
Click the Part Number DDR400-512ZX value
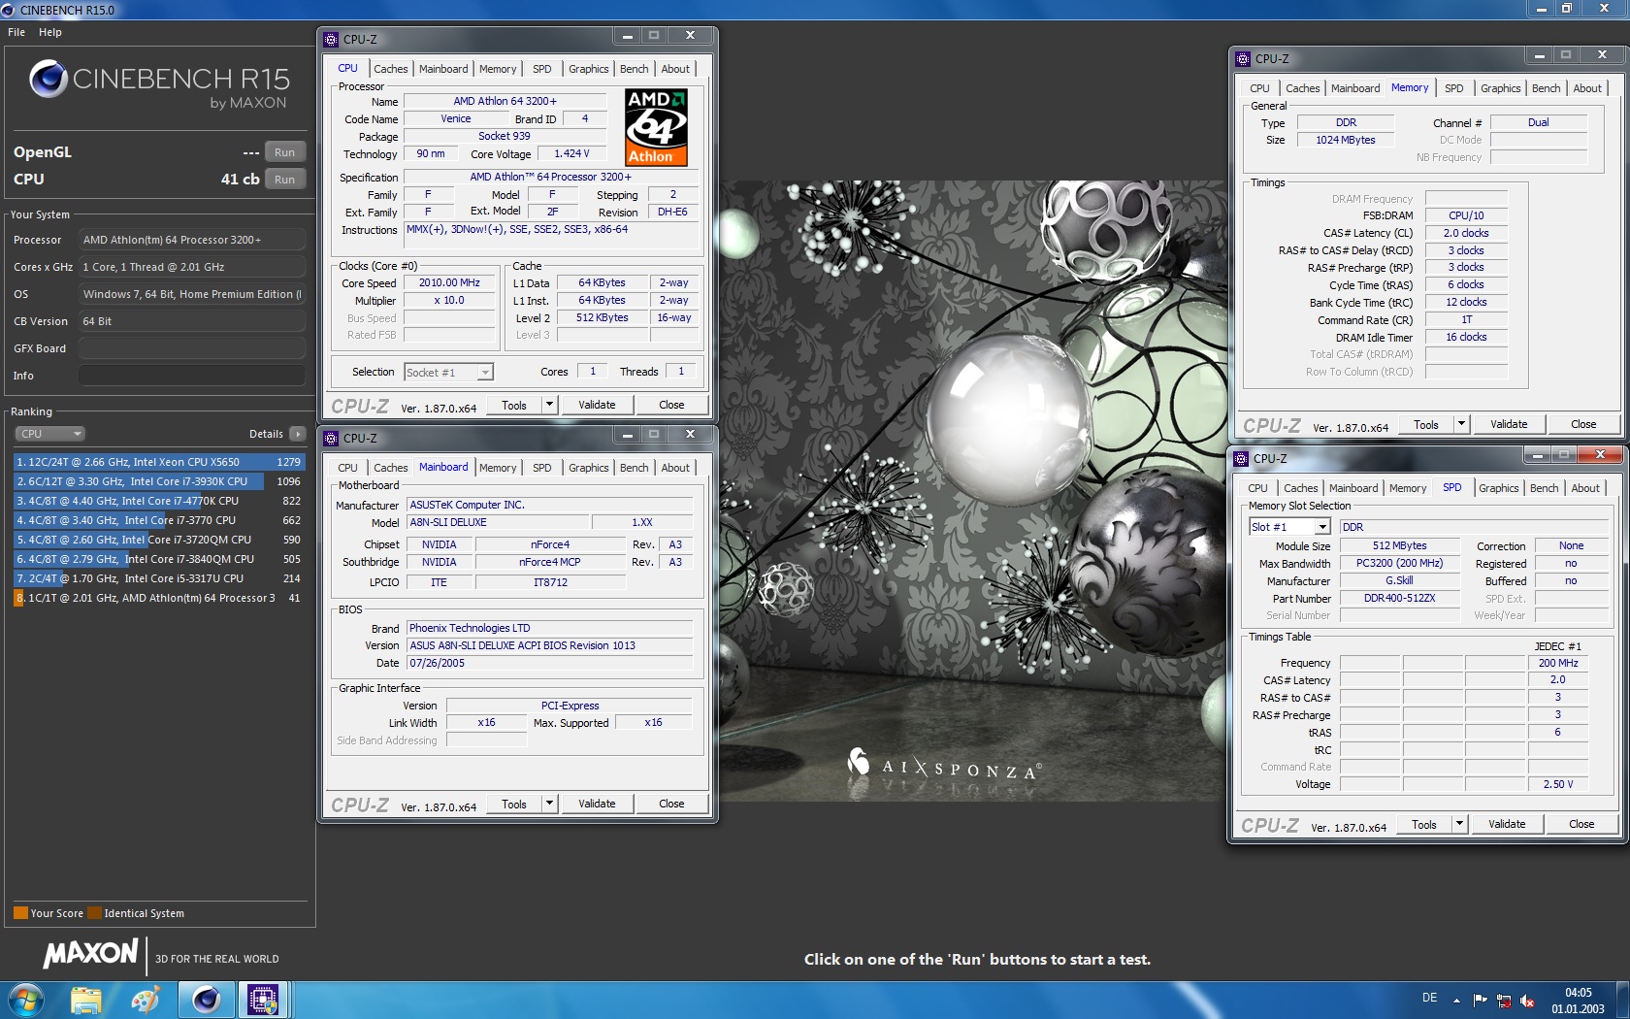(1399, 599)
